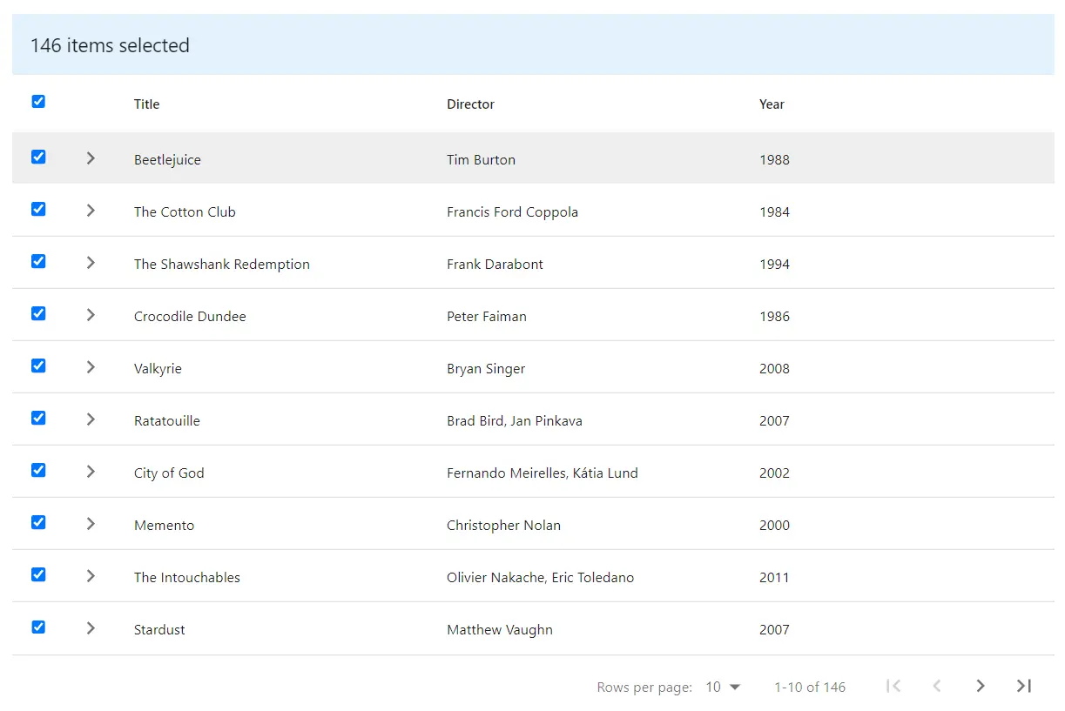This screenshot has height=711, width=1065.
Task: Expand The Shawshank Redemption row
Action: pos(91,263)
